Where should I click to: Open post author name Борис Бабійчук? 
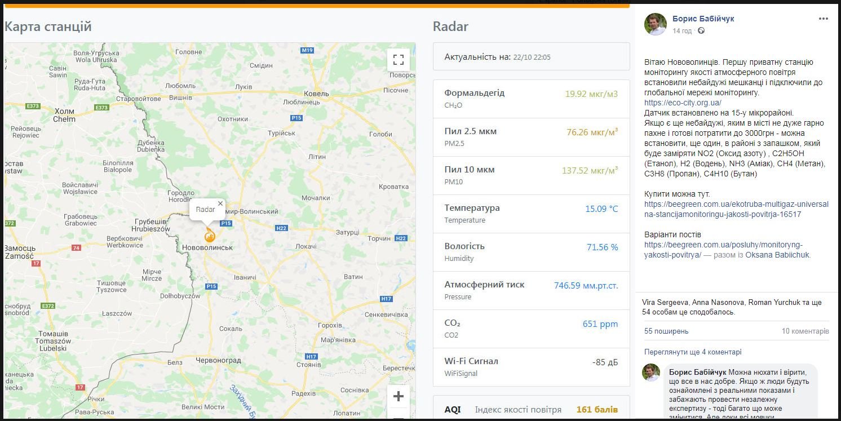coord(703,19)
